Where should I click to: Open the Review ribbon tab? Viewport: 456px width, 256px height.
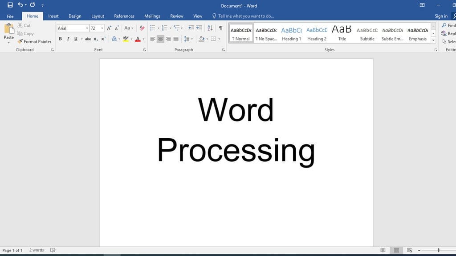[176, 16]
